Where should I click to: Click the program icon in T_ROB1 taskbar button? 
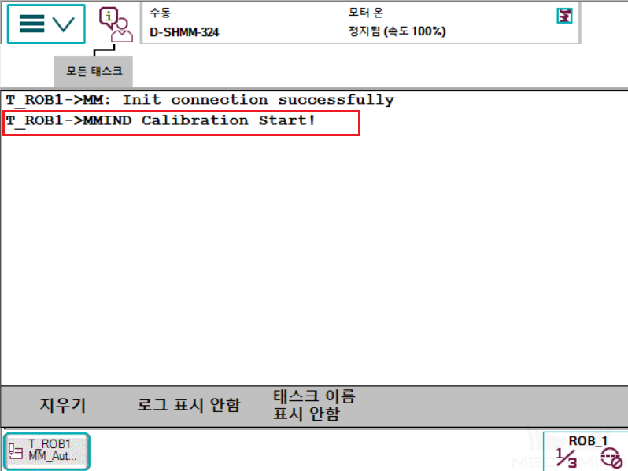(16, 451)
